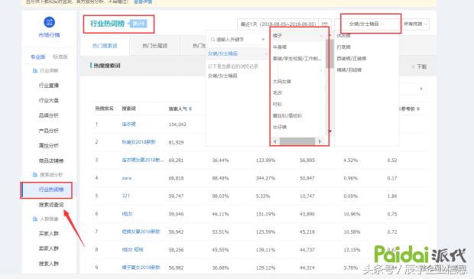This screenshot has height=279, width=474.
Task: Open 商品店铺榜 in the sidebar
Action: pyautogui.click(x=51, y=161)
